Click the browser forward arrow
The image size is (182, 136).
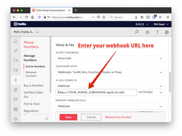coord(20,17)
